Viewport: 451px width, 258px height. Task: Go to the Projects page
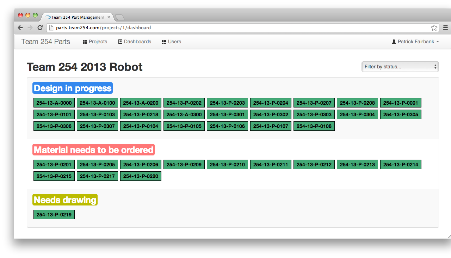pos(95,42)
